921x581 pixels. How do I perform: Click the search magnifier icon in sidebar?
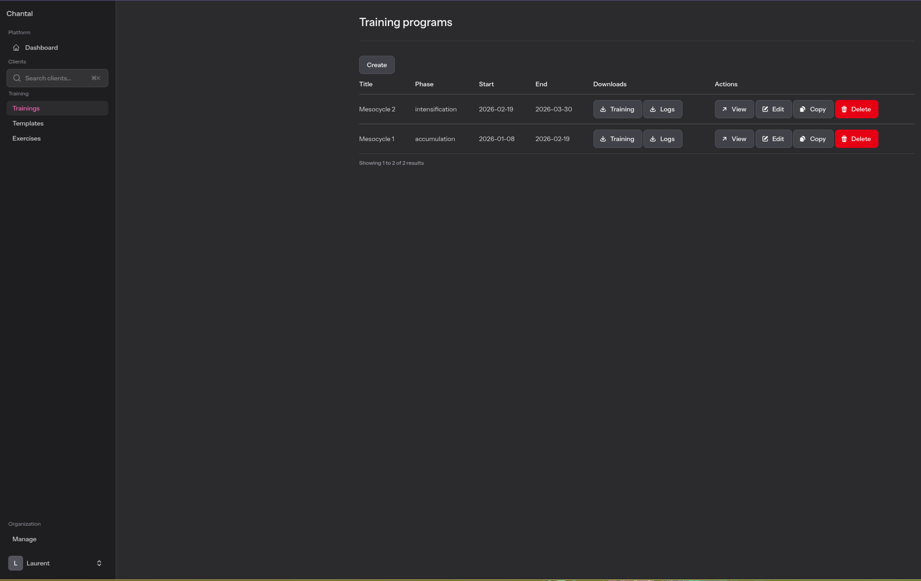coord(17,78)
